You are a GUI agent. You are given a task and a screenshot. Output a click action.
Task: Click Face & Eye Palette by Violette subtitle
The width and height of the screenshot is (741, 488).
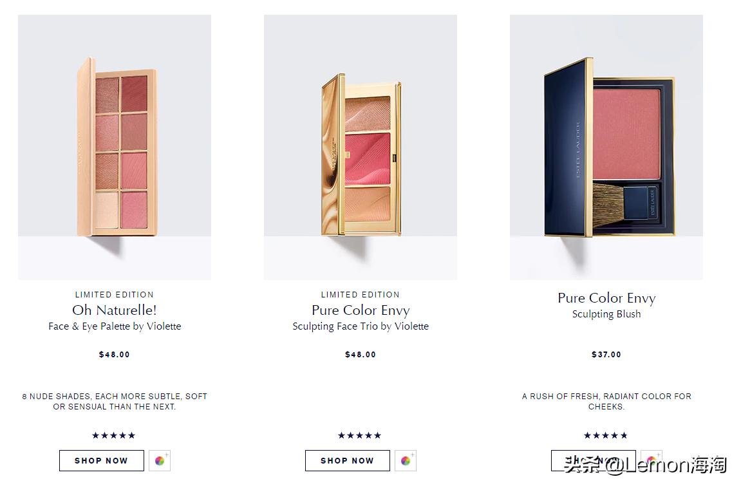pos(115,326)
